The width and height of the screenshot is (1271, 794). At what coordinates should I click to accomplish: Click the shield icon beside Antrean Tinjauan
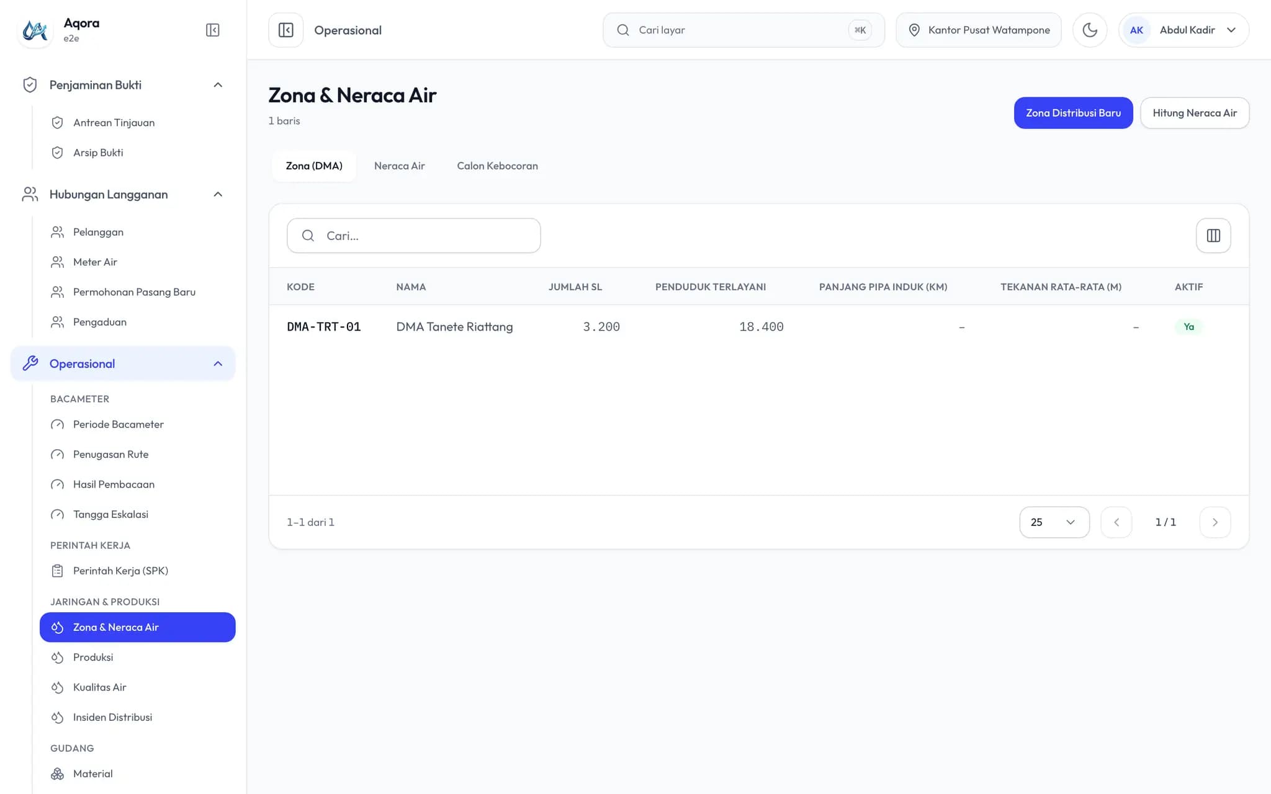pos(57,123)
